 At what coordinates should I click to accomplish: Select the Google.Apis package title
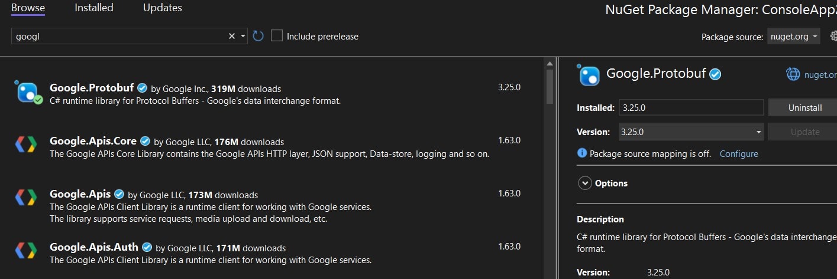pyautogui.click(x=80, y=194)
